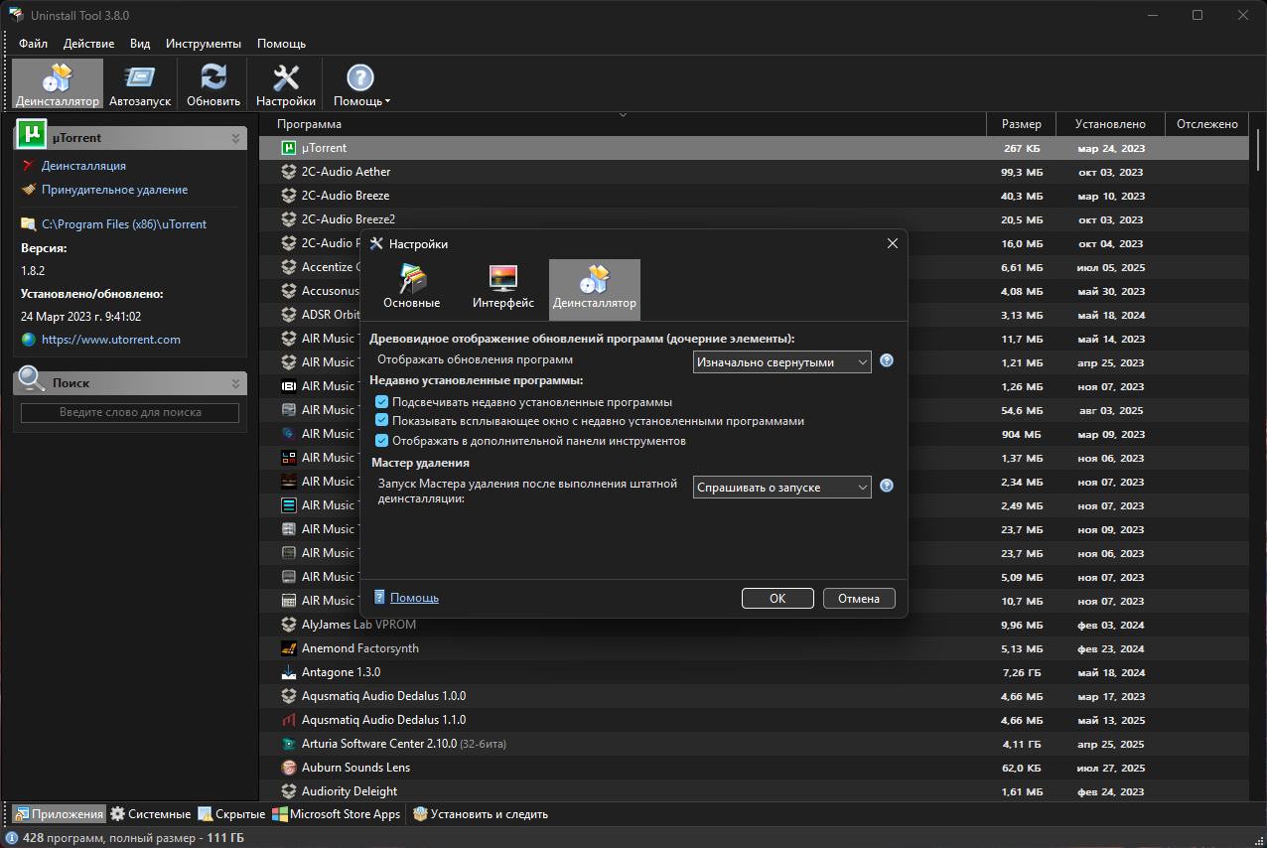Screen dimensions: 1267x848
Task: Click help icon beside Изначально свернутыми
Action: point(887,360)
